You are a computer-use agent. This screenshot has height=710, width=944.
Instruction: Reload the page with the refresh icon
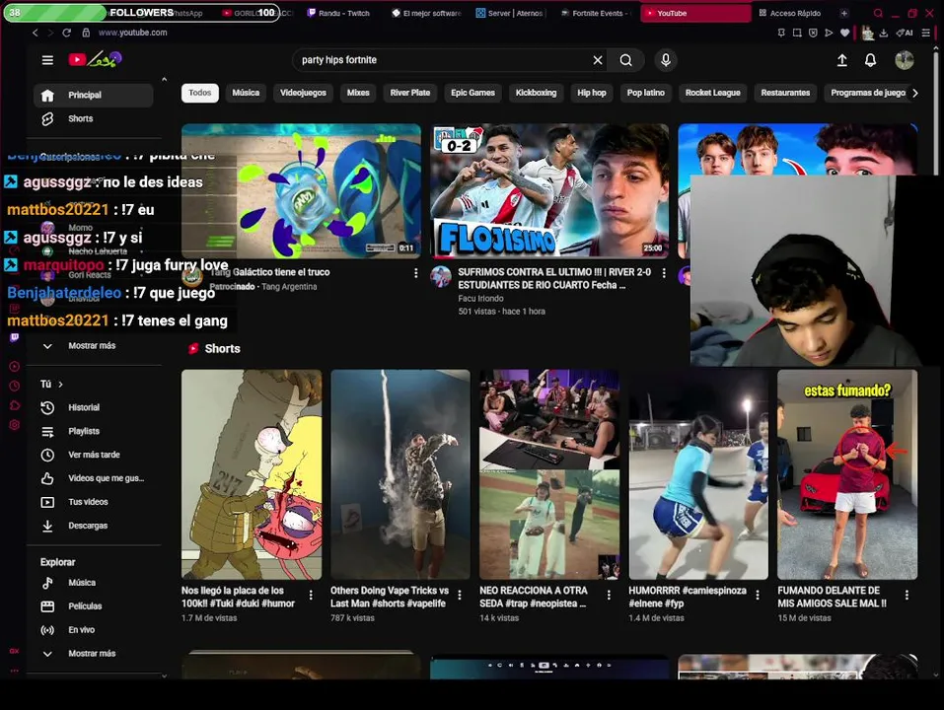(67, 33)
